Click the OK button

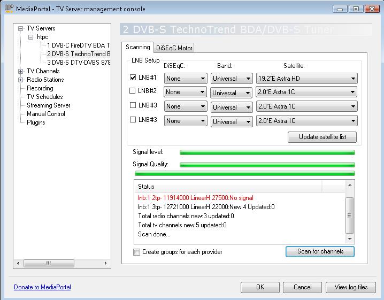260,287
